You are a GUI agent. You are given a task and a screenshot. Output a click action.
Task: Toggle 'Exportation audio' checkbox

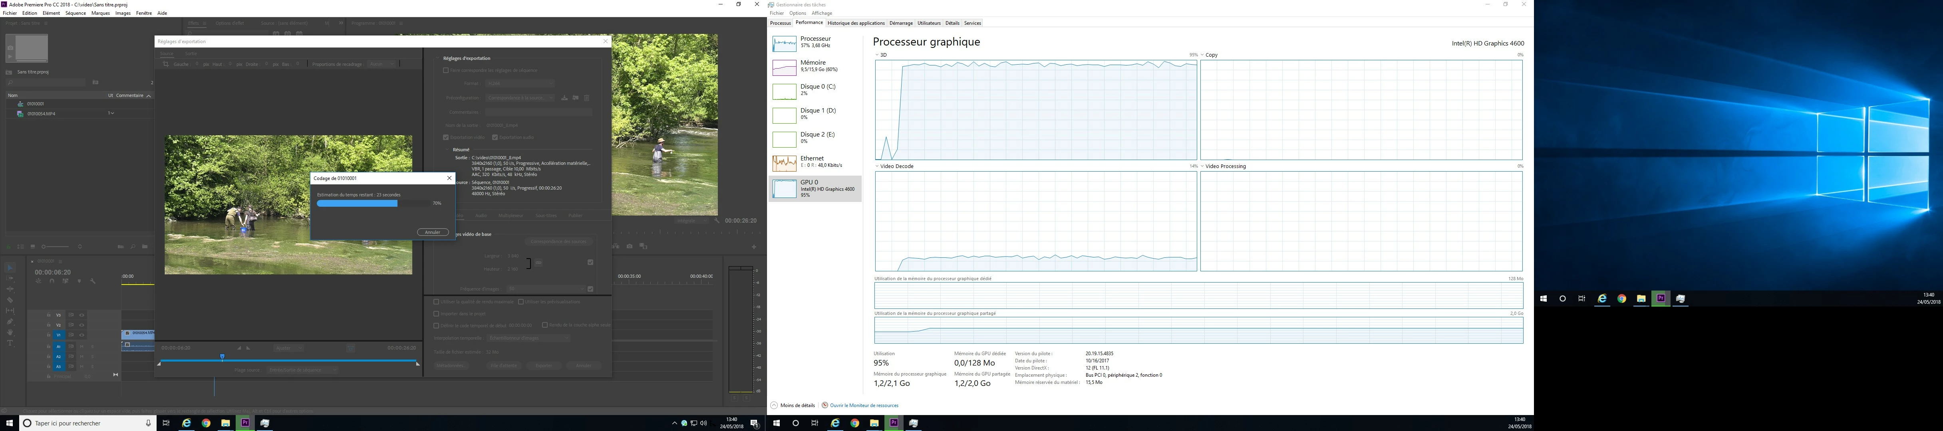(495, 137)
